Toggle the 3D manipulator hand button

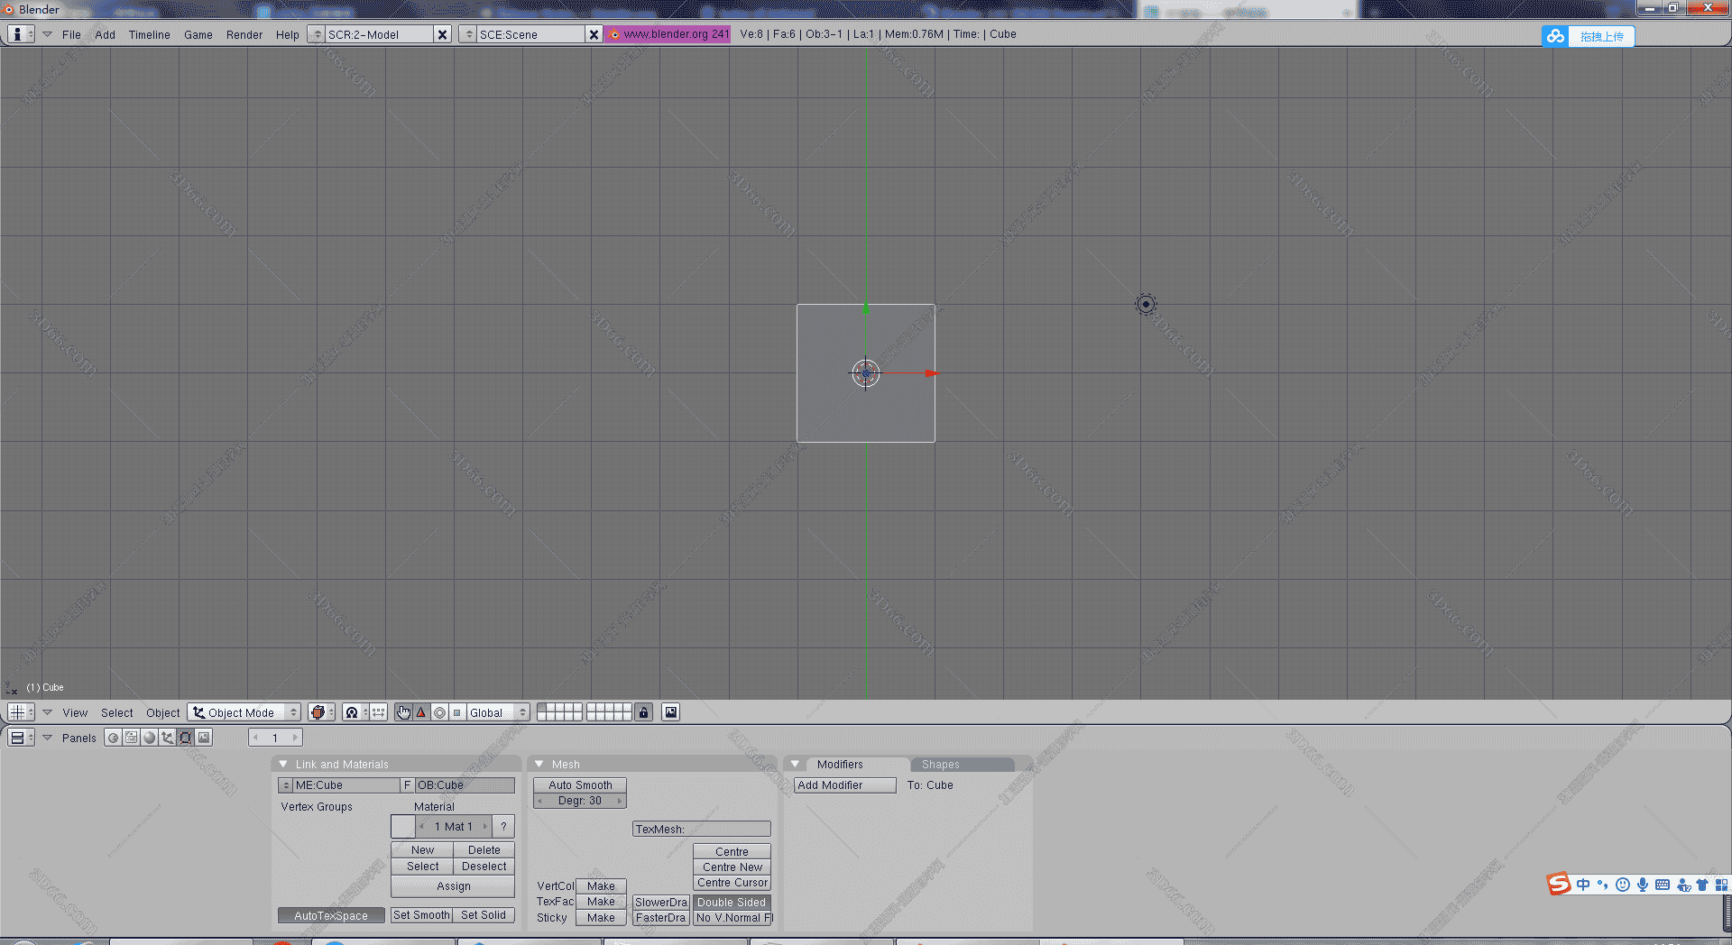(403, 712)
